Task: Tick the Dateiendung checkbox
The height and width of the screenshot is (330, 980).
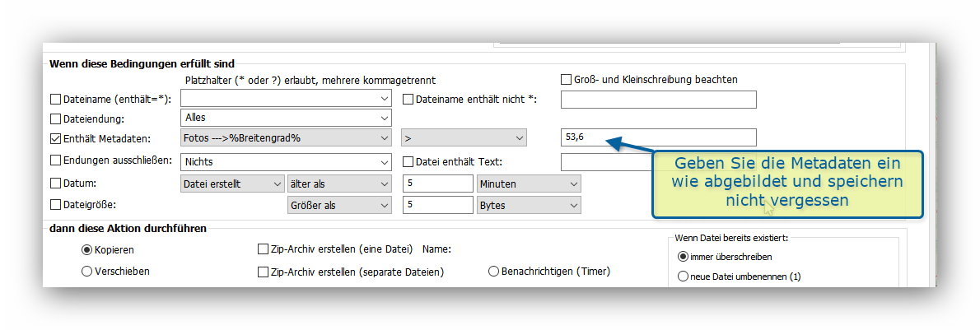Action: click(56, 119)
